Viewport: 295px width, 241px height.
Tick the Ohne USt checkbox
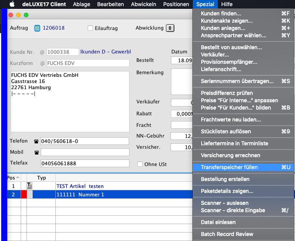pyautogui.click(x=140, y=164)
